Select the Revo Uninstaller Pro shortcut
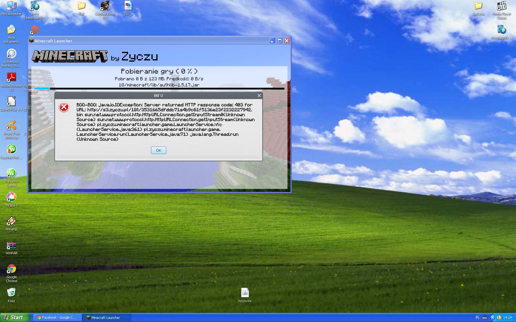Viewport: 516px width, 322px height. pos(35,10)
